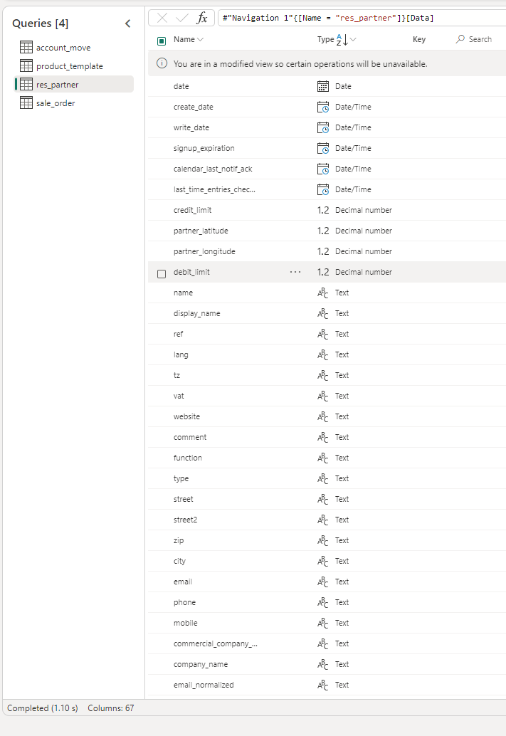Select the phone column row
This screenshot has width=506, height=736.
[x=327, y=603]
